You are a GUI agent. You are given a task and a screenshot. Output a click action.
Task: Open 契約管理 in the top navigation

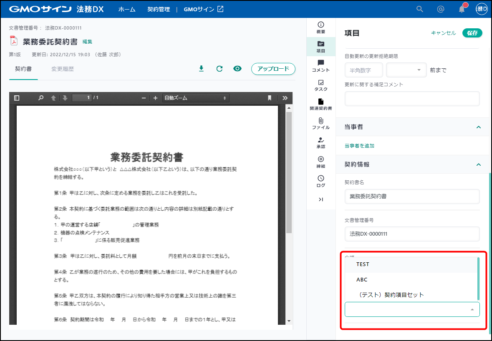[159, 9]
